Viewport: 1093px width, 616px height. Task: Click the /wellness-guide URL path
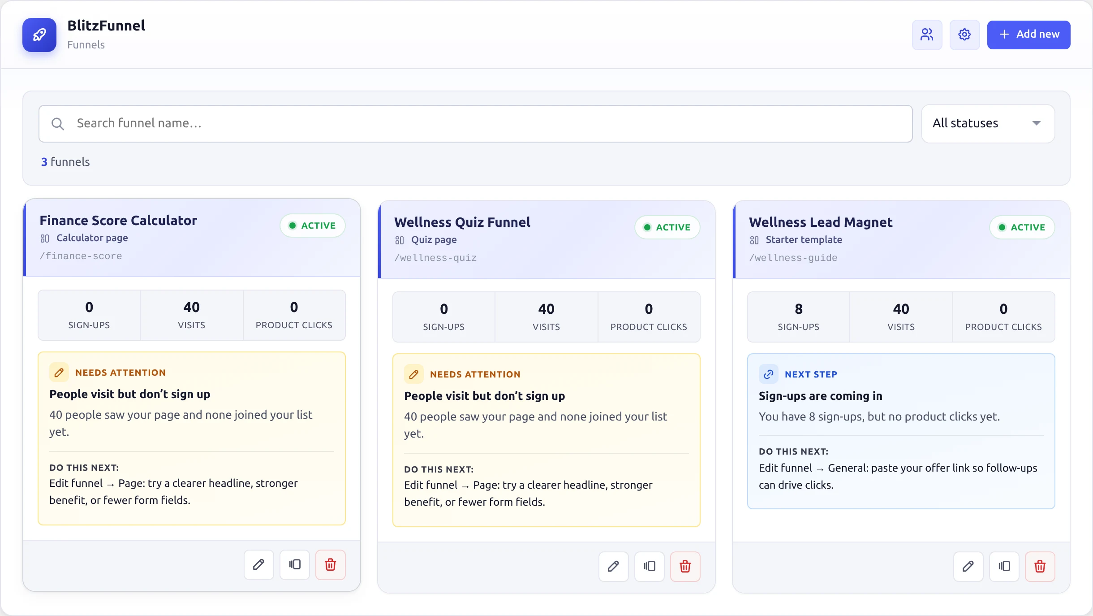tap(793, 258)
